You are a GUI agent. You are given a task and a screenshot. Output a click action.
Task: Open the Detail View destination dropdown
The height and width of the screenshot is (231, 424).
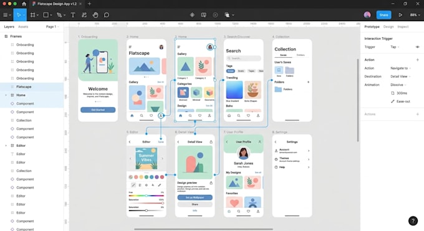pos(400,77)
